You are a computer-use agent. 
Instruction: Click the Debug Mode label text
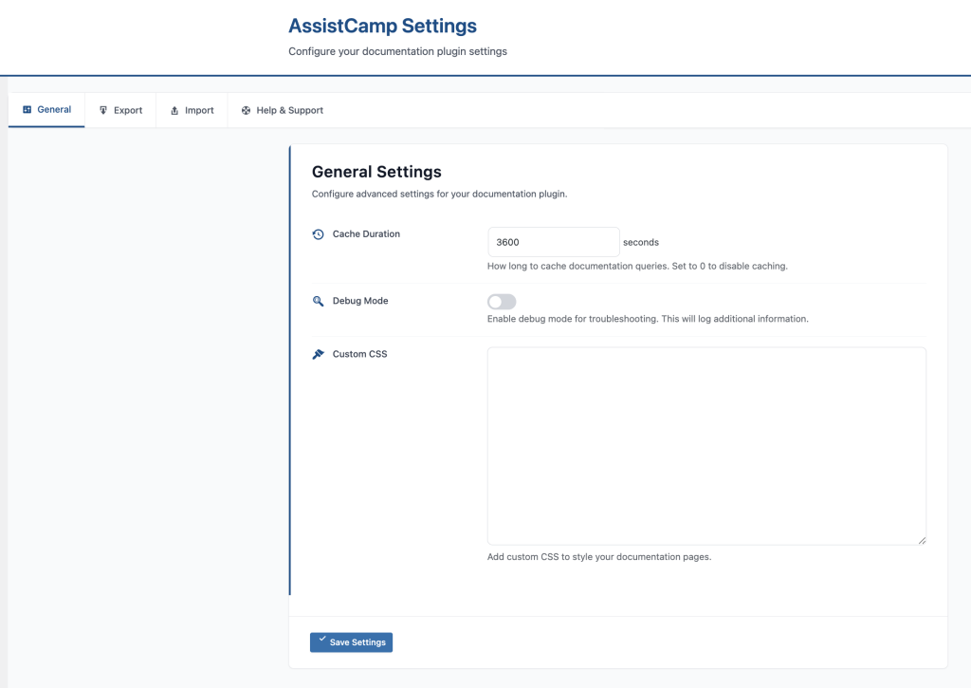click(x=360, y=301)
